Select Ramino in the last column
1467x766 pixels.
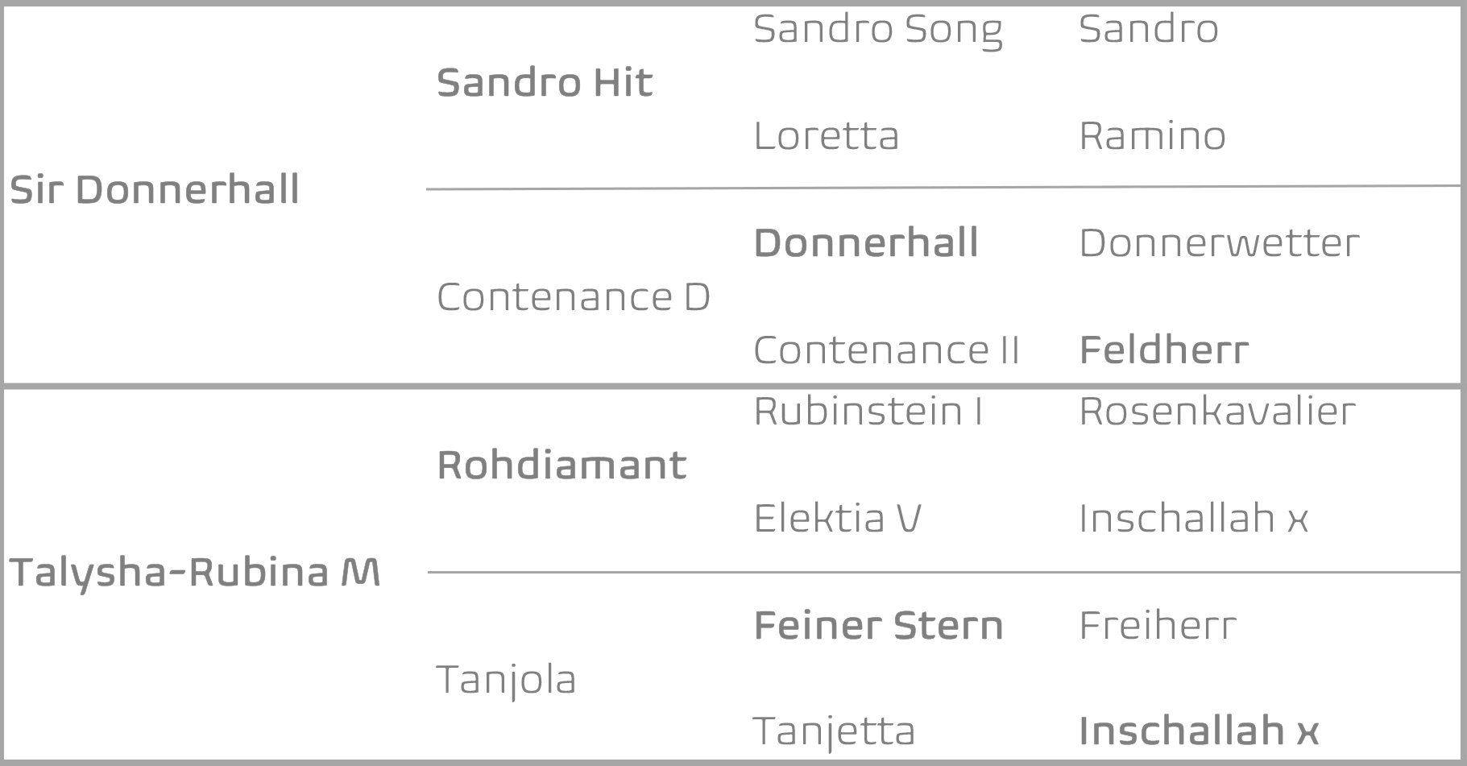tap(1152, 135)
